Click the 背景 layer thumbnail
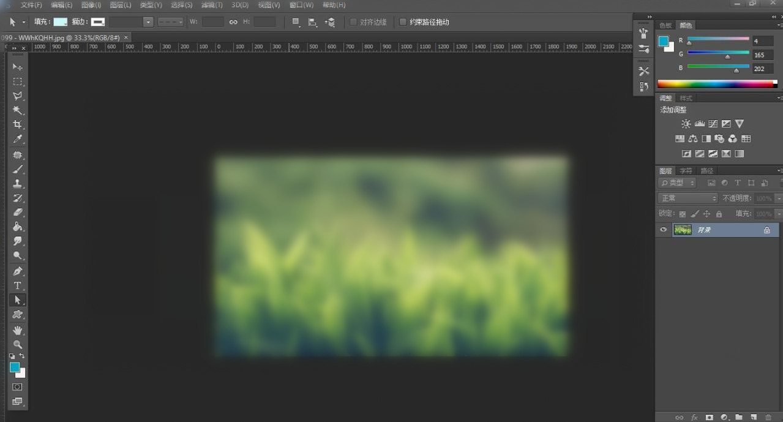 click(x=682, y=230)
